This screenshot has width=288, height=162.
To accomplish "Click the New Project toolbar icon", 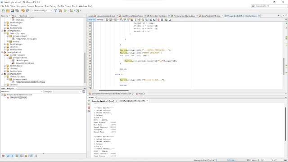I will [8, 11].
